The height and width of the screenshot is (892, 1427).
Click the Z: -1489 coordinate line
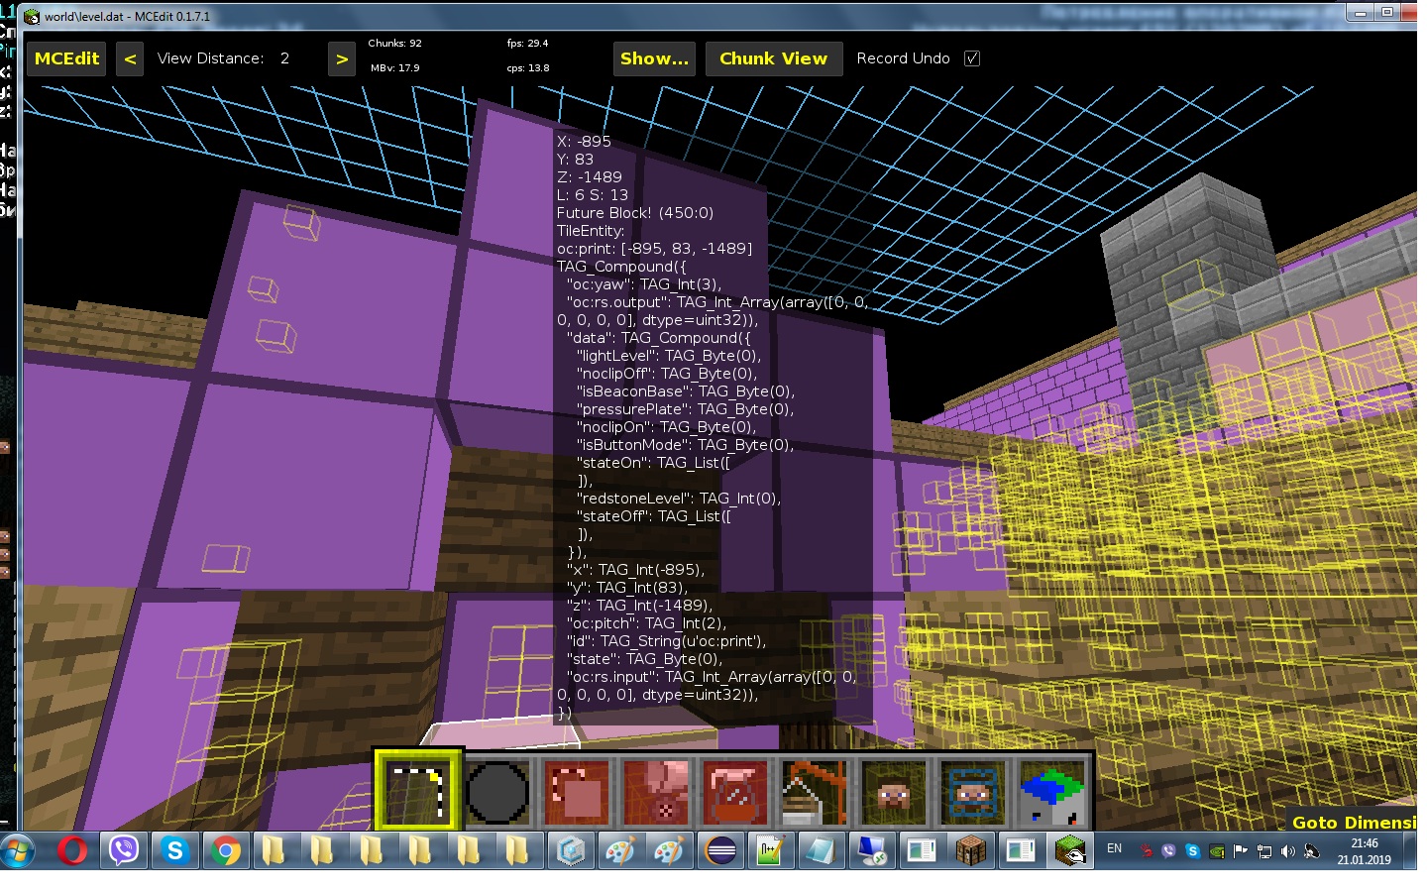tap(590, 177)
